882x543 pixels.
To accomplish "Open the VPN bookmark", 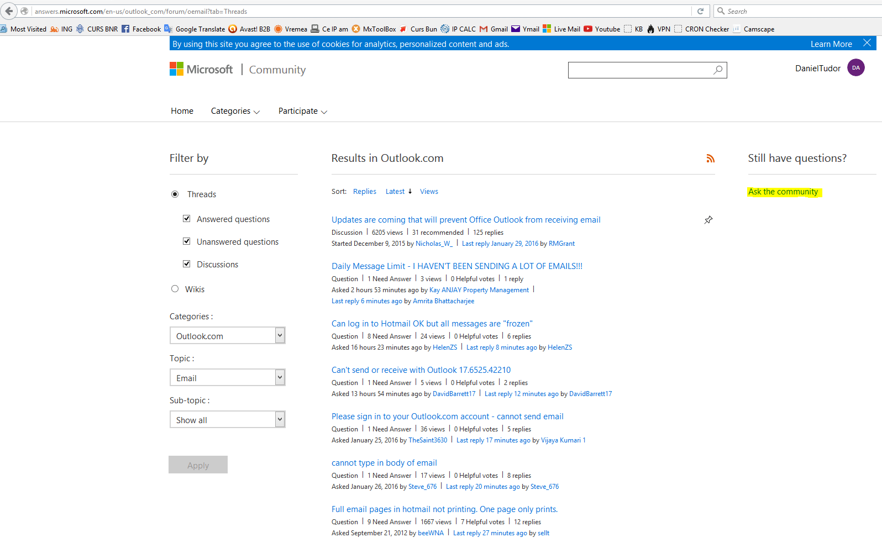I will point(658,29).
